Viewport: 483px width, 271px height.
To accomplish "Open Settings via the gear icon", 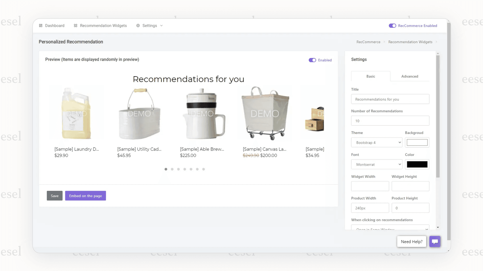I will 138,26.
